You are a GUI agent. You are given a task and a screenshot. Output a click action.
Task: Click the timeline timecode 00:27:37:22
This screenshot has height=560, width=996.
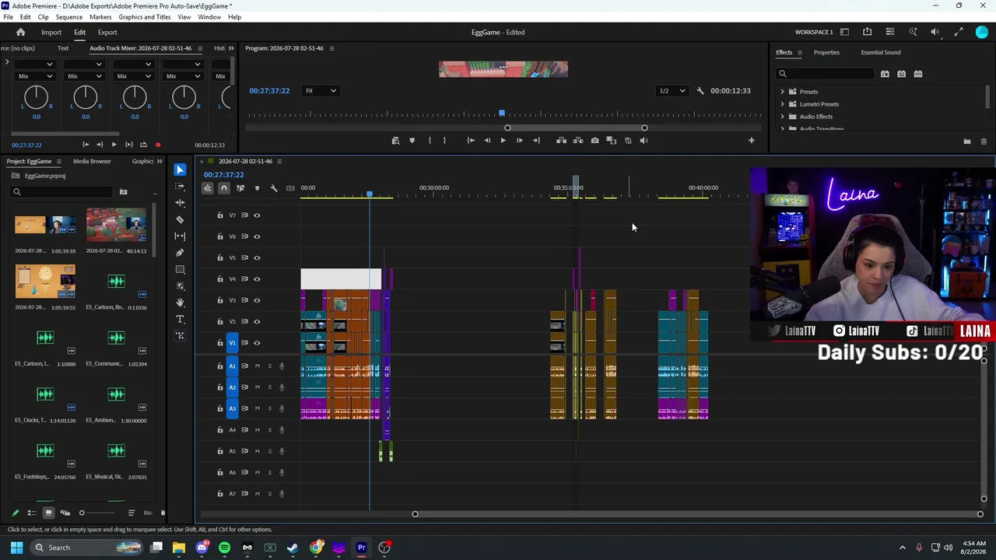[223, 175]
